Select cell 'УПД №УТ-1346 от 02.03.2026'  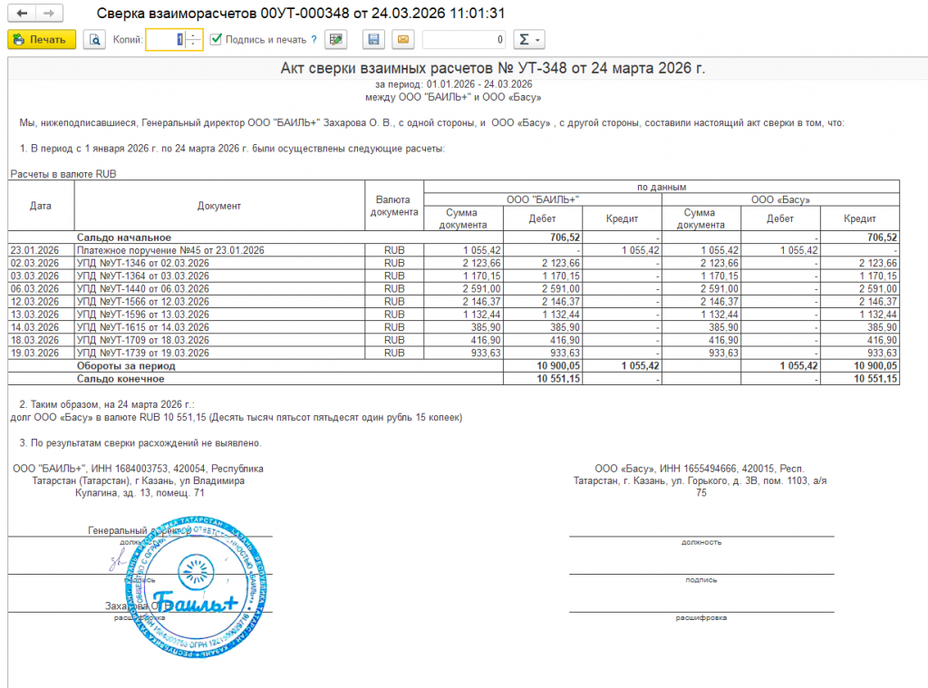coord(219,263)
